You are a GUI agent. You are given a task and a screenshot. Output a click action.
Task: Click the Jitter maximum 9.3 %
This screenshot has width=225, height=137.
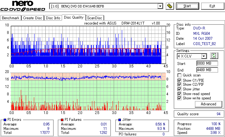(161, 129)
